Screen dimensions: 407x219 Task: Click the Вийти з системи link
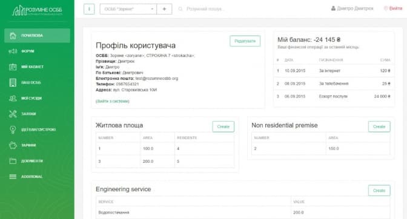click(x=113, y=101)
